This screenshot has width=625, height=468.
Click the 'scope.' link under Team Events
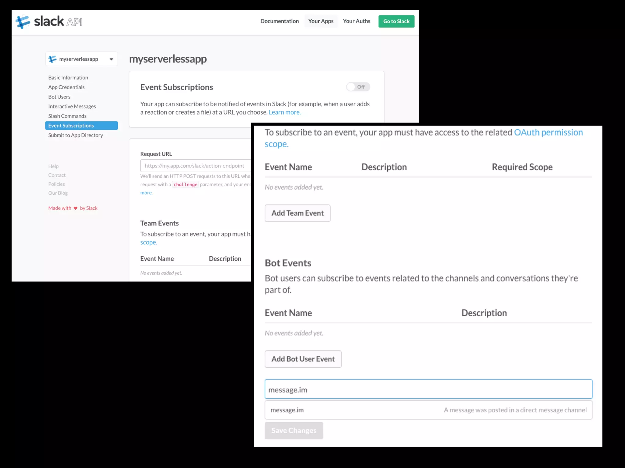pos(149,243)
